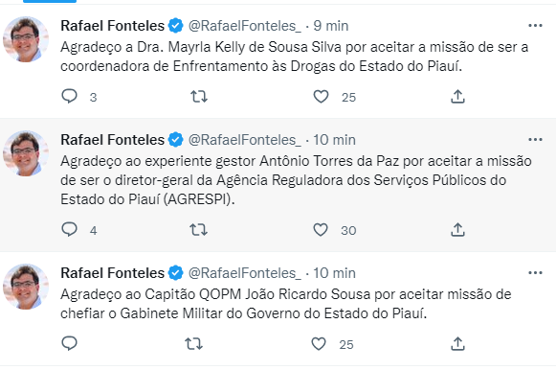Like the Gabinete Militar tweet

[x=319, y=344]
